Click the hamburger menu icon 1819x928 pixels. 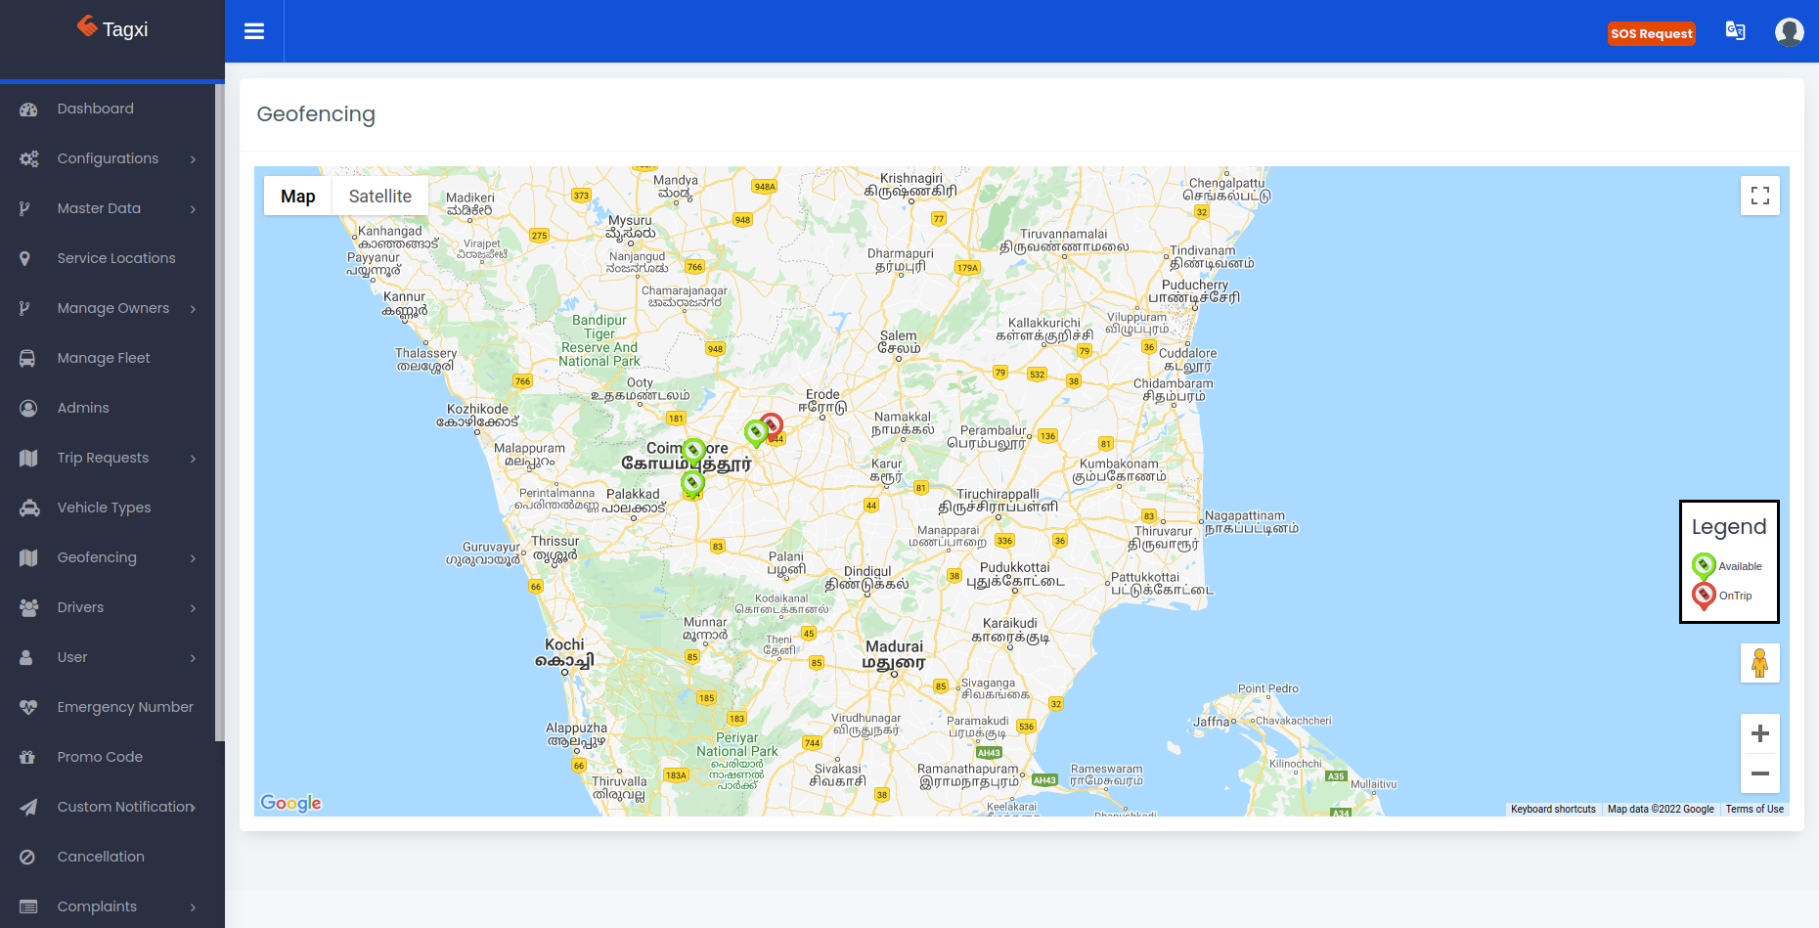[254, 31]
